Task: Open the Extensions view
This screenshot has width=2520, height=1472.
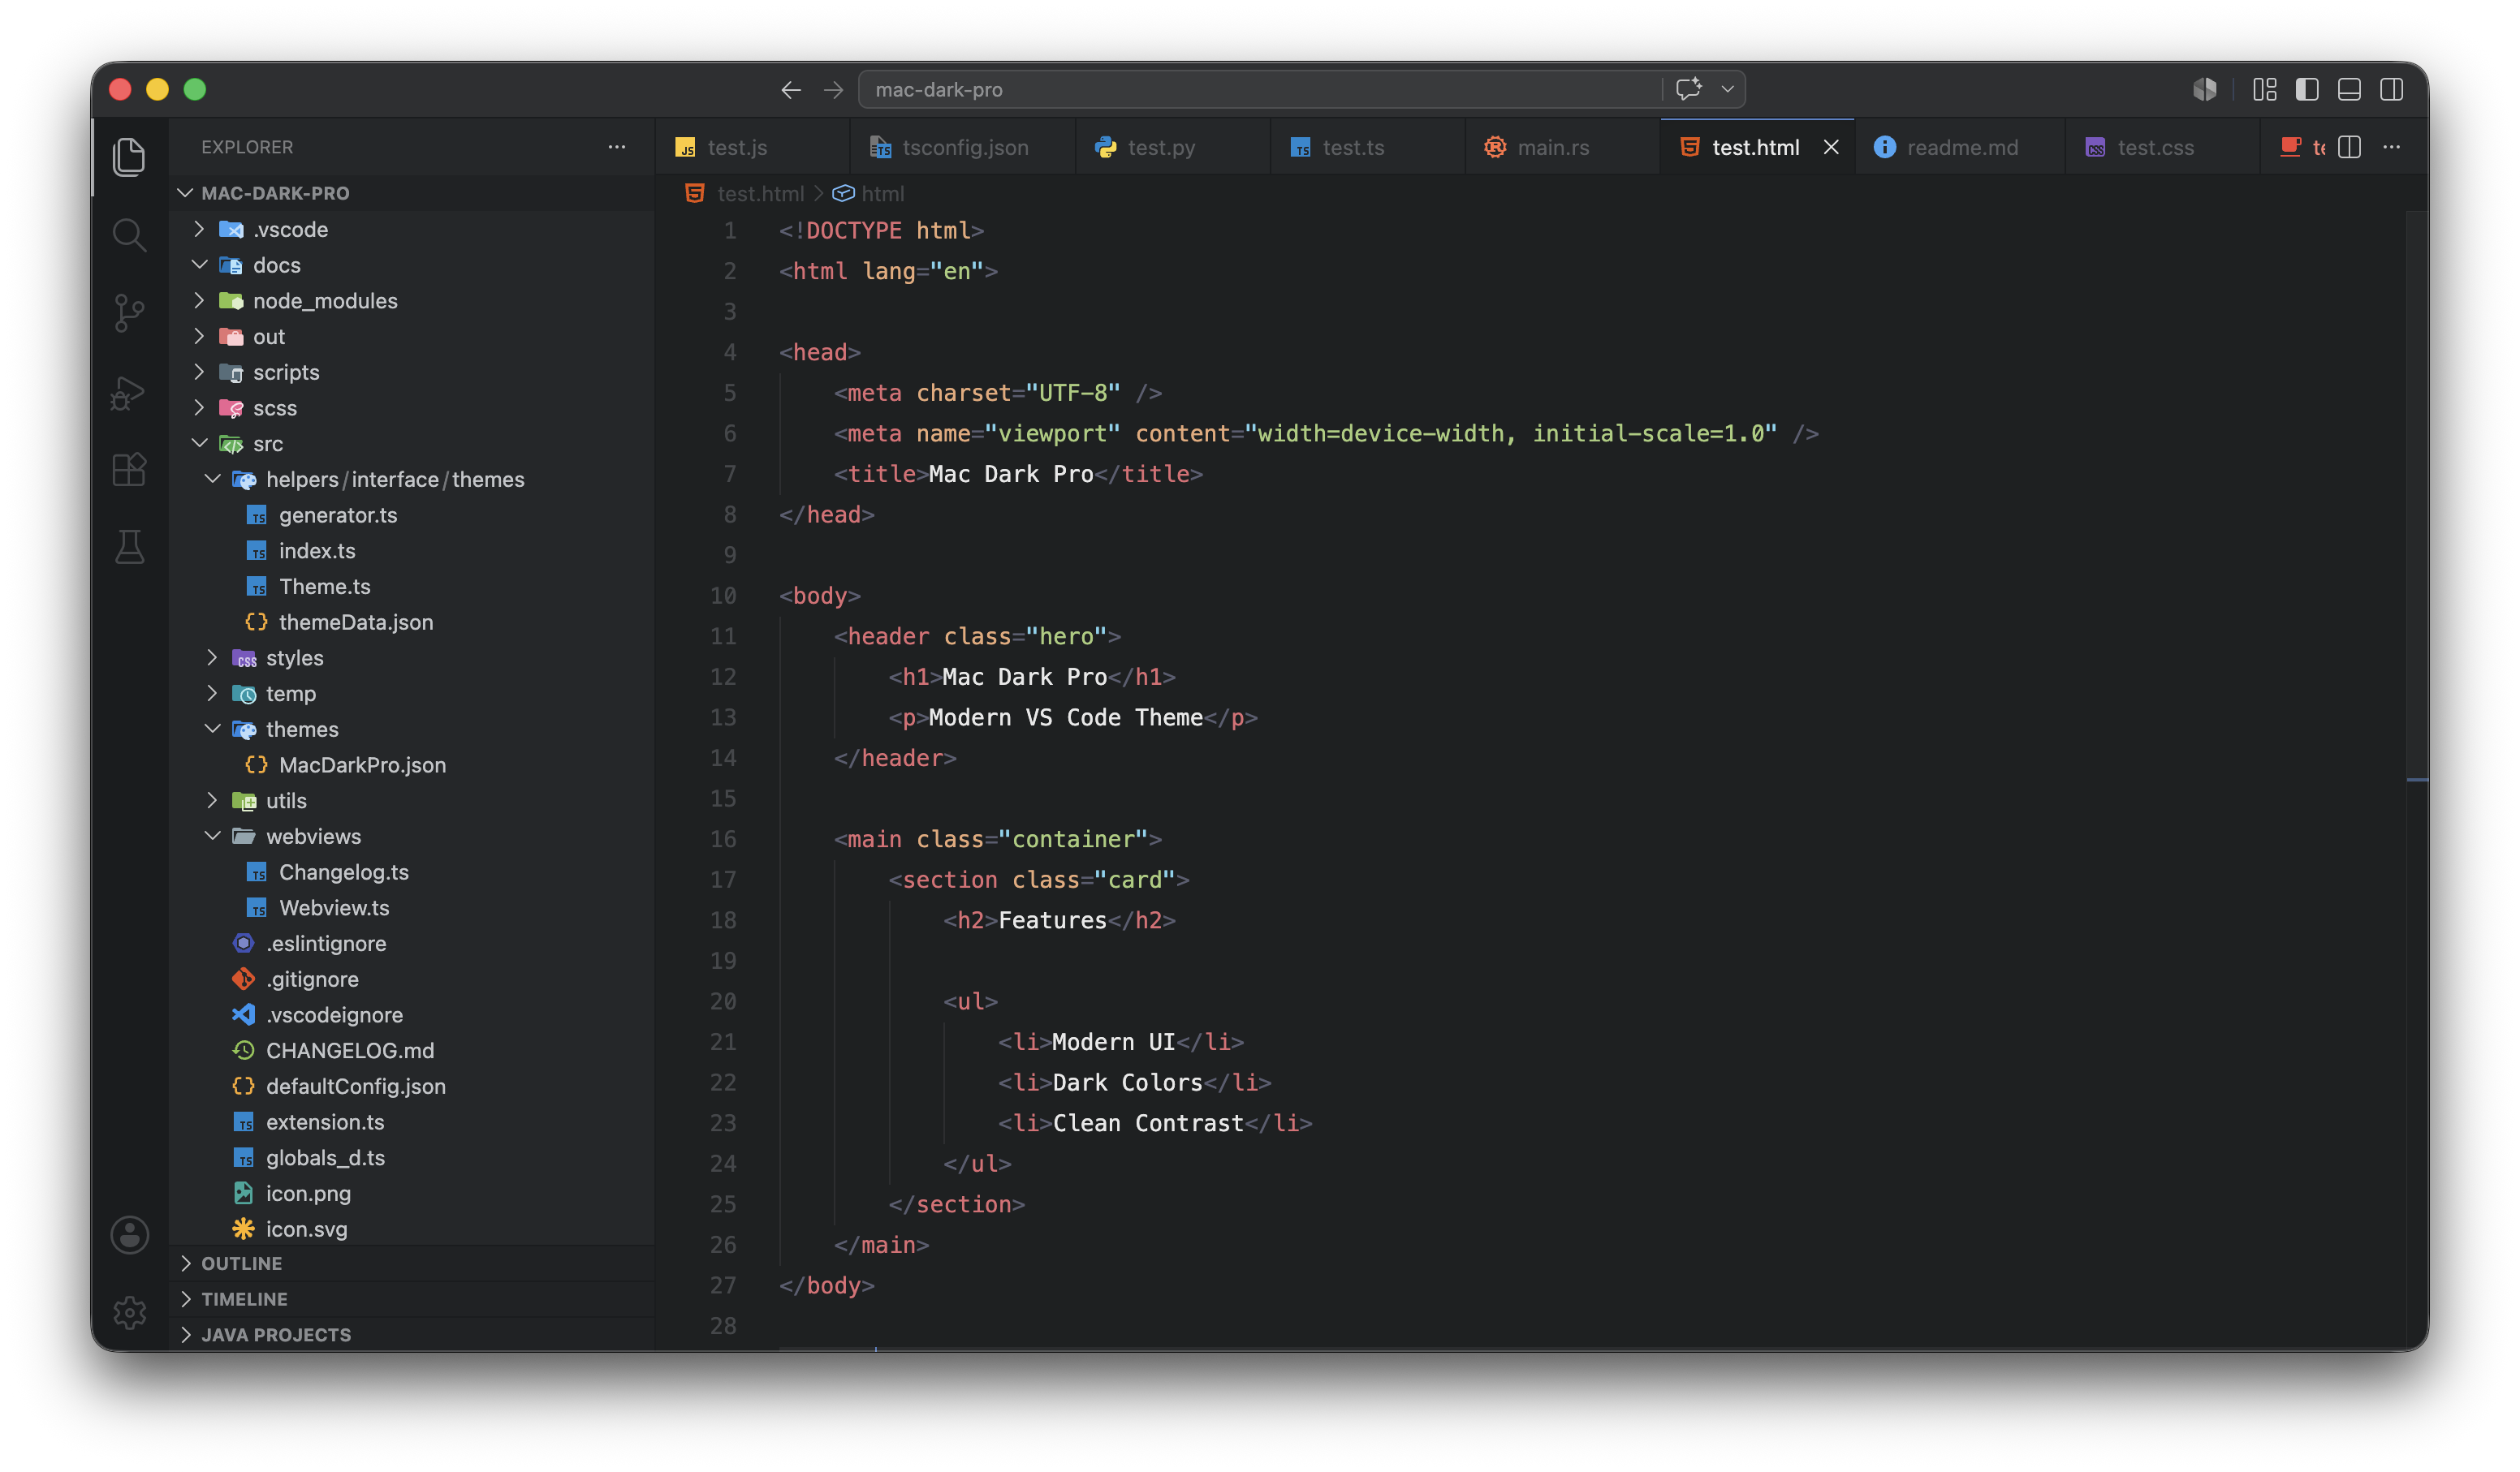Action: pyautogui.click(x=129, y=470)
